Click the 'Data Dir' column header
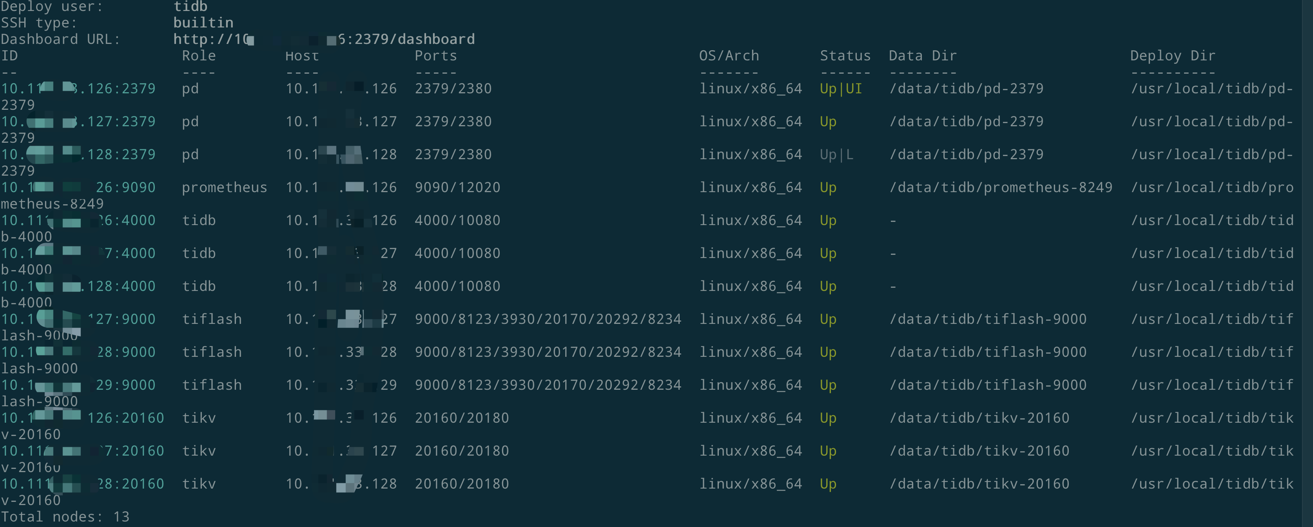This screenshot has height=527, width=1313. (922, 56)
